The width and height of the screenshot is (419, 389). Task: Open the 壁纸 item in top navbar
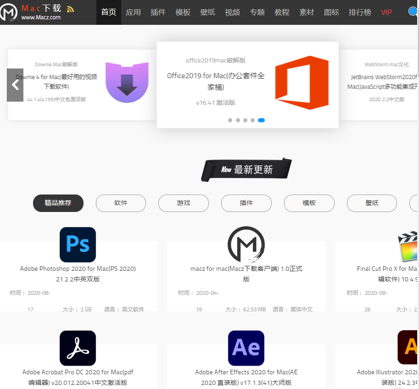[x=207, y=12]
